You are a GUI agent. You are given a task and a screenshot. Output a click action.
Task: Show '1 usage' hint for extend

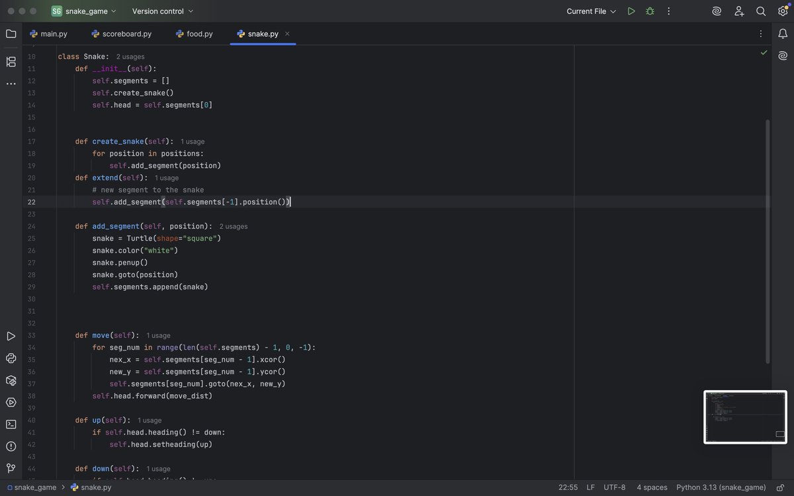(167, 178)
